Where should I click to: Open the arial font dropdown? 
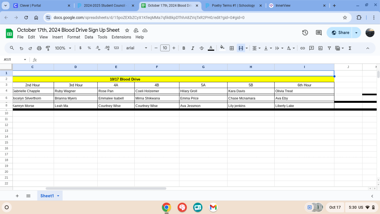coord(137,48)
